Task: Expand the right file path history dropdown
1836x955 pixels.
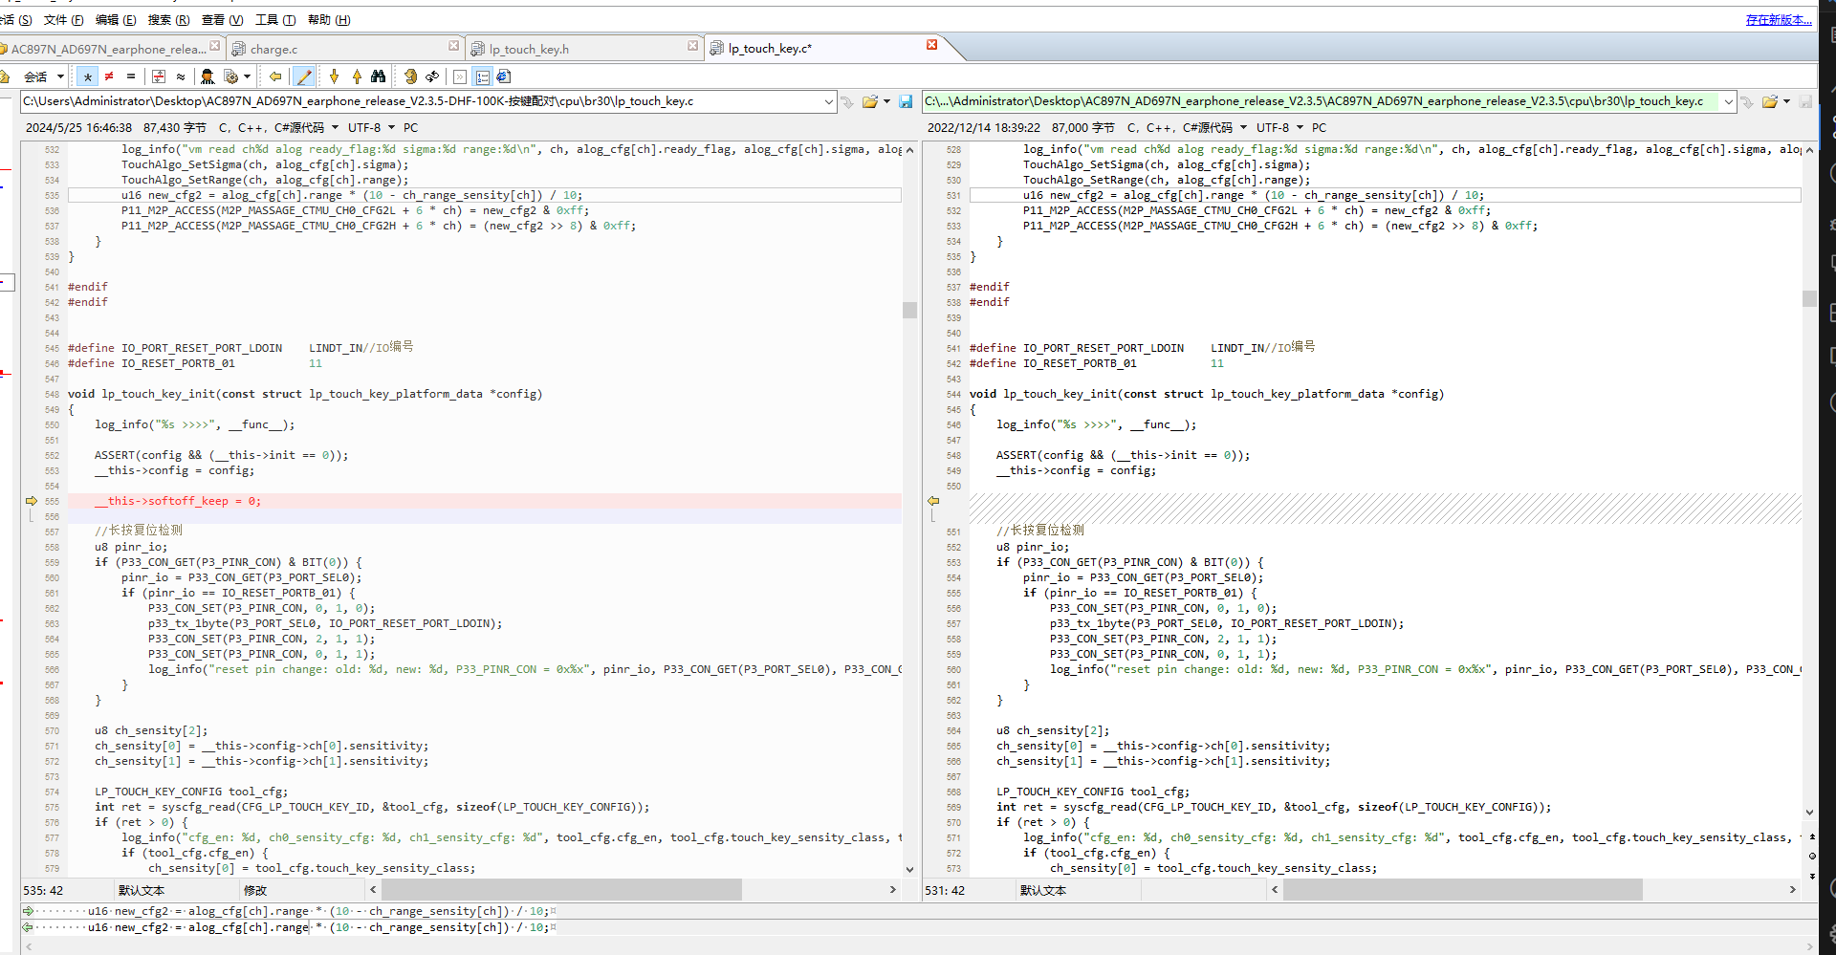Action: coord(1729,101)
